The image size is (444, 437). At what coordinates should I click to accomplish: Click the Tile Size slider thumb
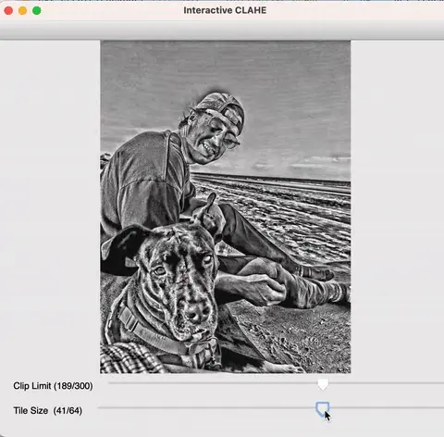click(323, 409)
